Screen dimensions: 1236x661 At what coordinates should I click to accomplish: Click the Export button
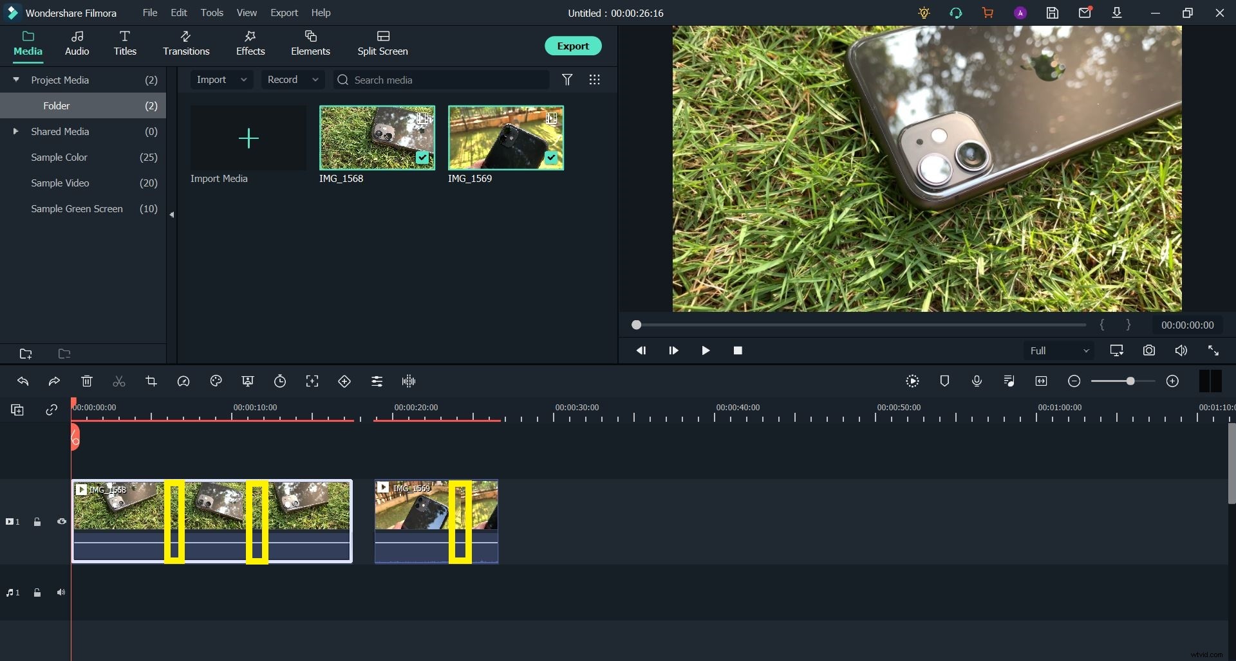click(573, 45)
